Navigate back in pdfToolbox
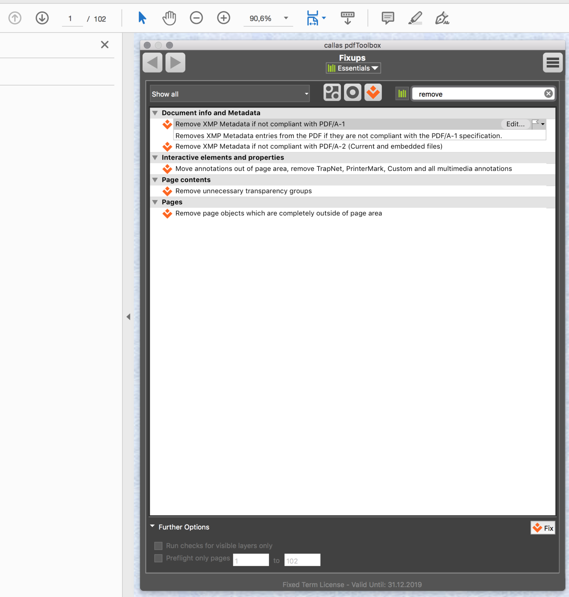569x597 pixels. 153,62
